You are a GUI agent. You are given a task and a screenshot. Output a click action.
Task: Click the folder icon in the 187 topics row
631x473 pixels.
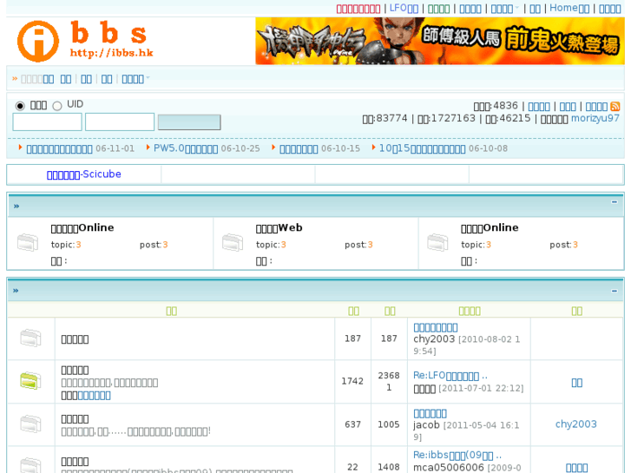pos(30,338)
